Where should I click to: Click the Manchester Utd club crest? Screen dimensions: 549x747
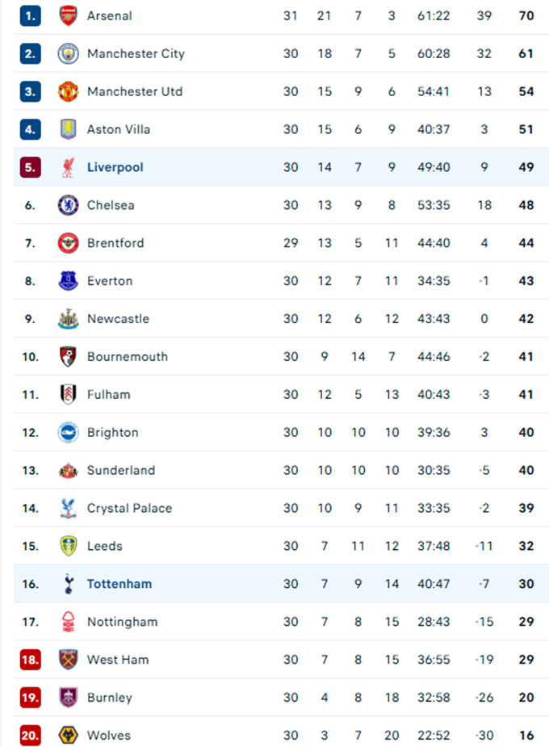tap(69, 91)
